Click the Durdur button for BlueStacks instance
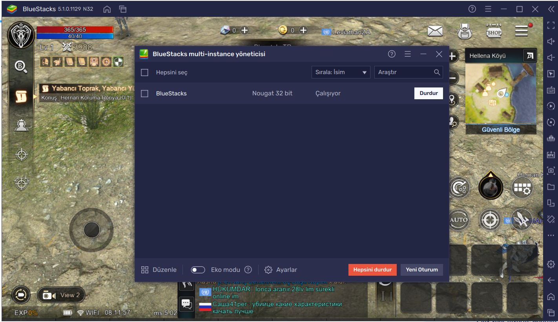The width and height of the screenshot is (558, 322). pyautogui.click(x=429, y=93)
